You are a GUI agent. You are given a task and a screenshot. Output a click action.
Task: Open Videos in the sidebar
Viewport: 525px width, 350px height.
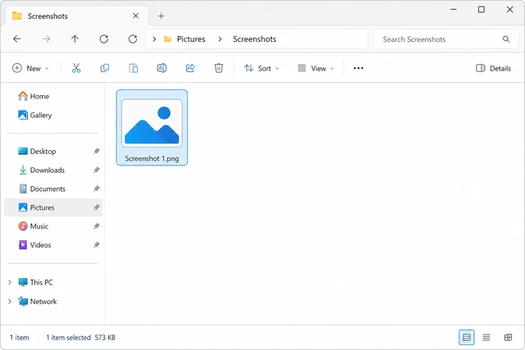point(34,245)
